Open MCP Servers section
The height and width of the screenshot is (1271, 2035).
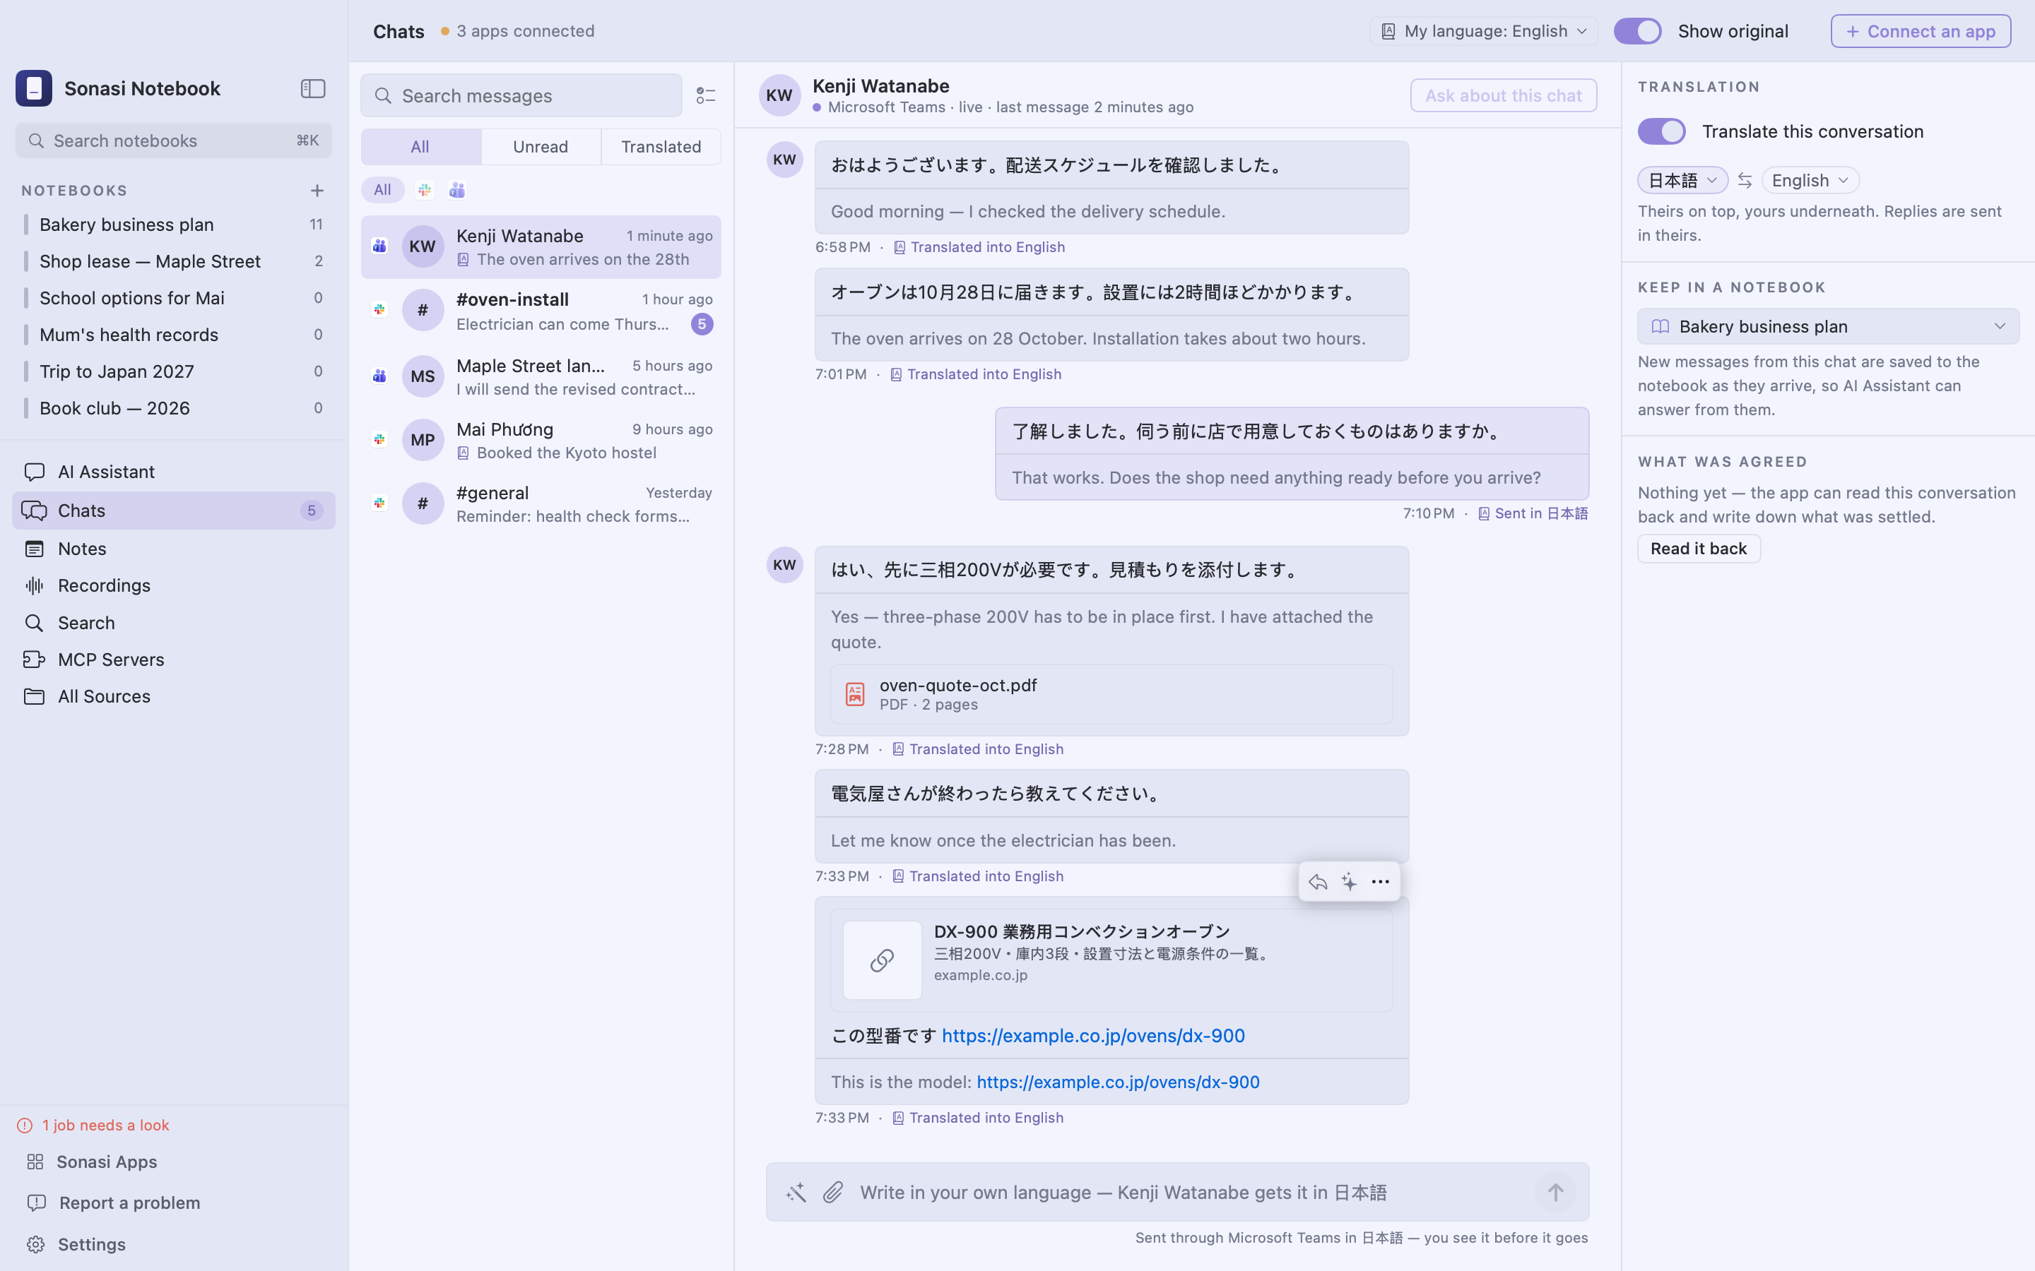[173, 660]
